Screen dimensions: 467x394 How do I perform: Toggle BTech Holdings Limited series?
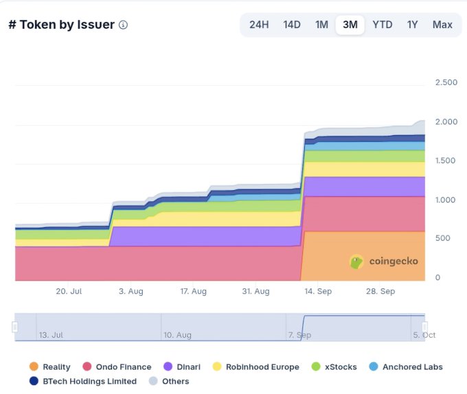[x=83, y=381]
